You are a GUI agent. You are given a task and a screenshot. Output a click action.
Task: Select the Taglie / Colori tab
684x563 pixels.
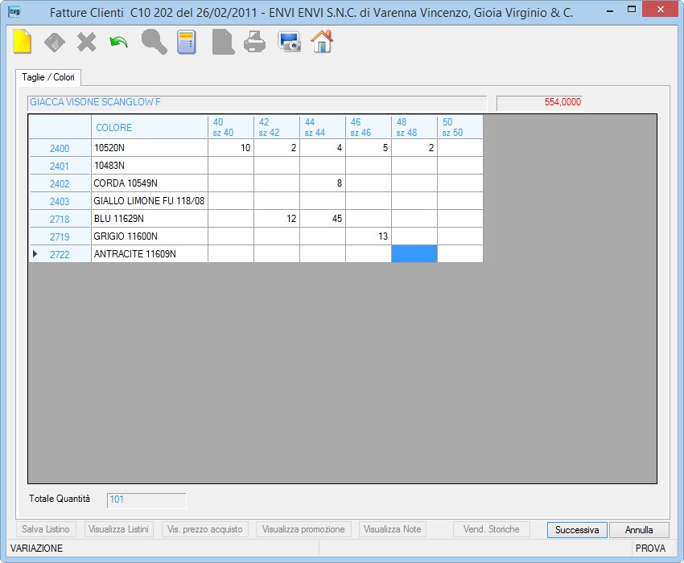click(x=48, y=77)
